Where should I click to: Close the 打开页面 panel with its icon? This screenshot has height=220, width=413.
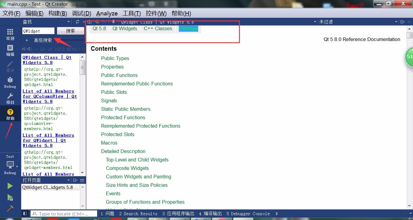[x=82, y=180]
